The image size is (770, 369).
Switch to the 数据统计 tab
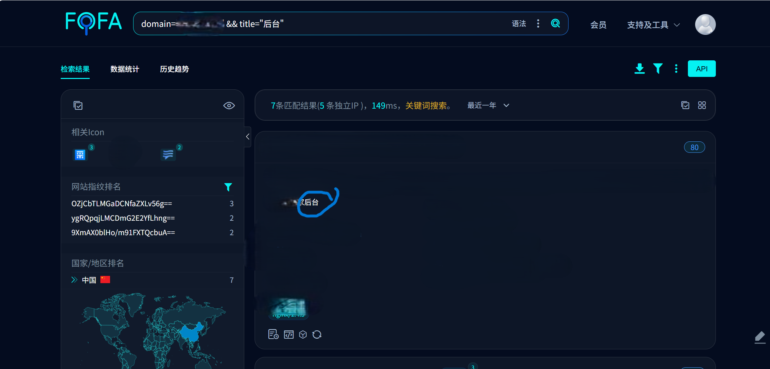coord(125,69)
